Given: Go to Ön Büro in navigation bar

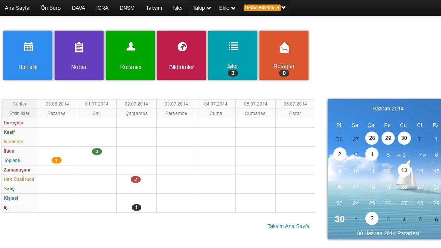Looking at the screenshot, I should point(50,8).
